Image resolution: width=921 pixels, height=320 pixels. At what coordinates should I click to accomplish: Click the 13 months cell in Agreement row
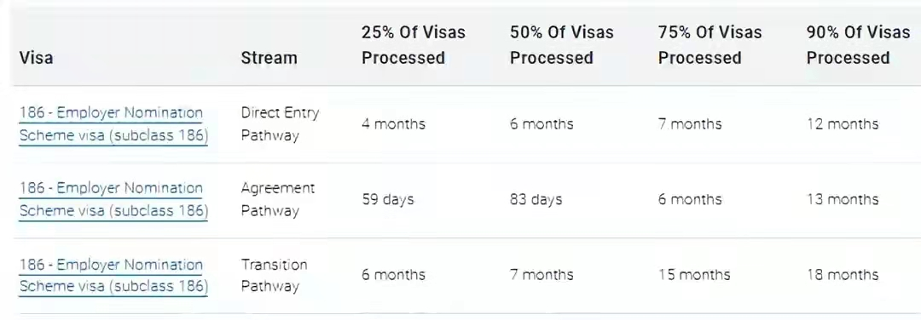click(x=843, y=200)
